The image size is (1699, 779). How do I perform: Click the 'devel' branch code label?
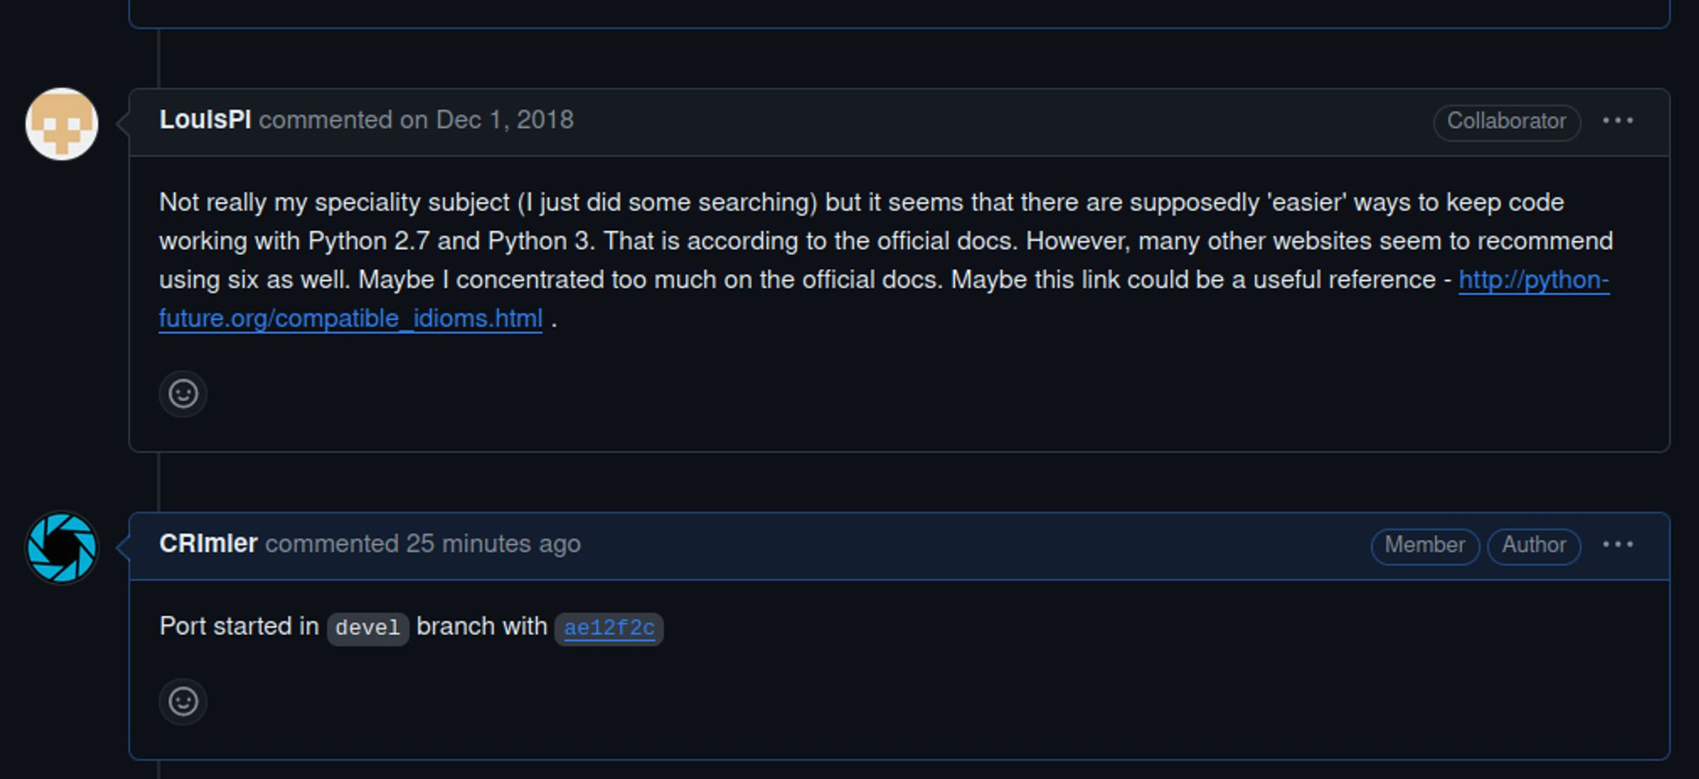pyautogui.click(x=368, y=628)
